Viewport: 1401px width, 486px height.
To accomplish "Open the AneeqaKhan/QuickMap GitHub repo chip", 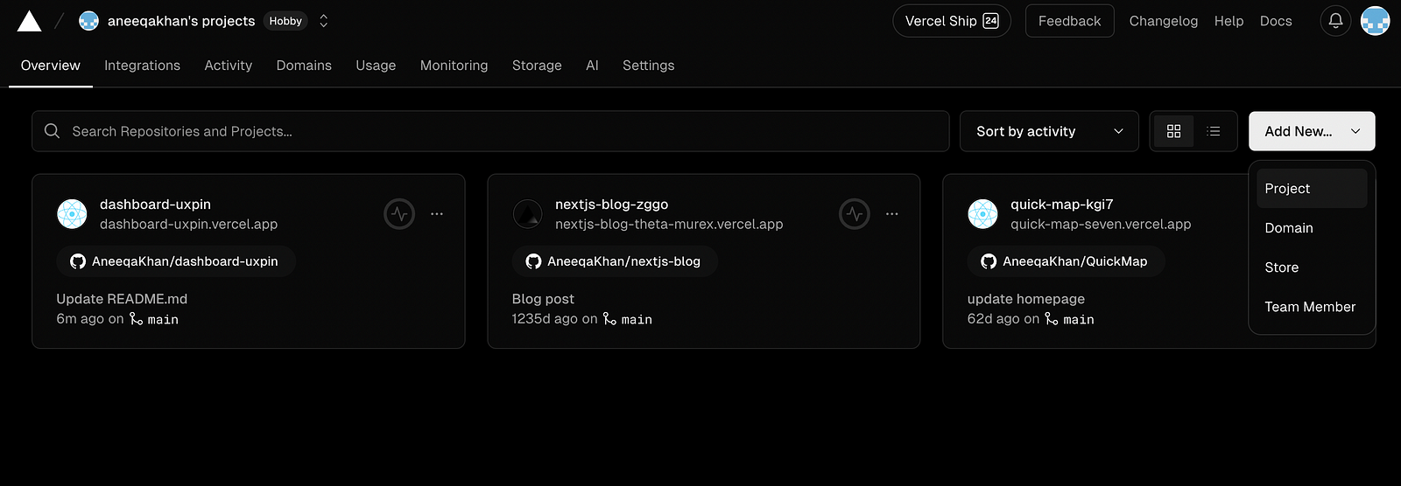I will [1066, 261].
